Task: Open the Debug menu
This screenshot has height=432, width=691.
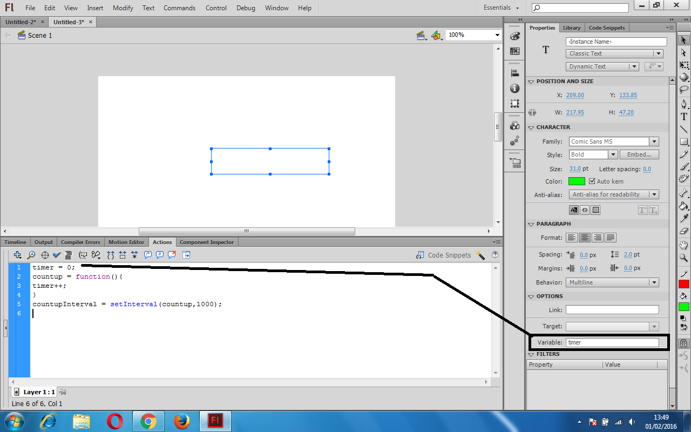Action: [246, 8]
